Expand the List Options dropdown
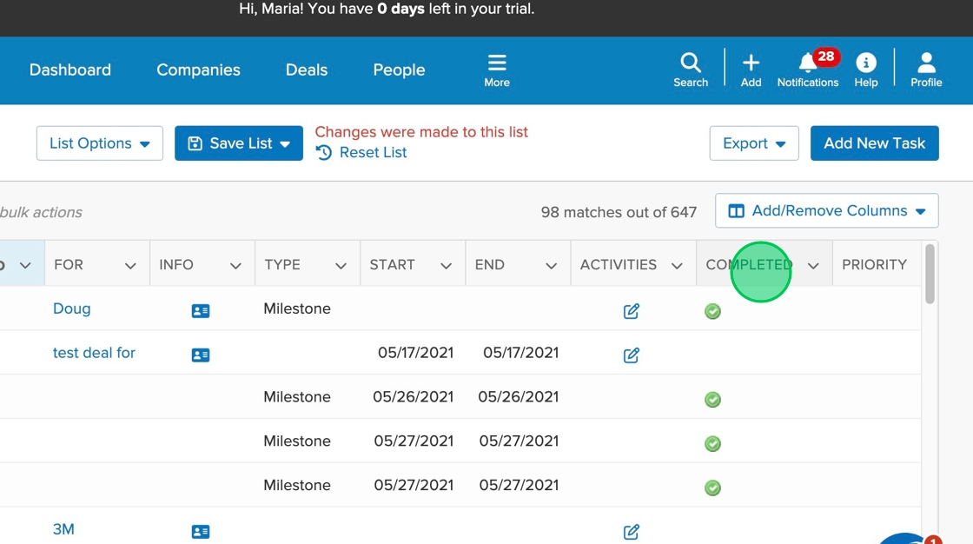 100,143
